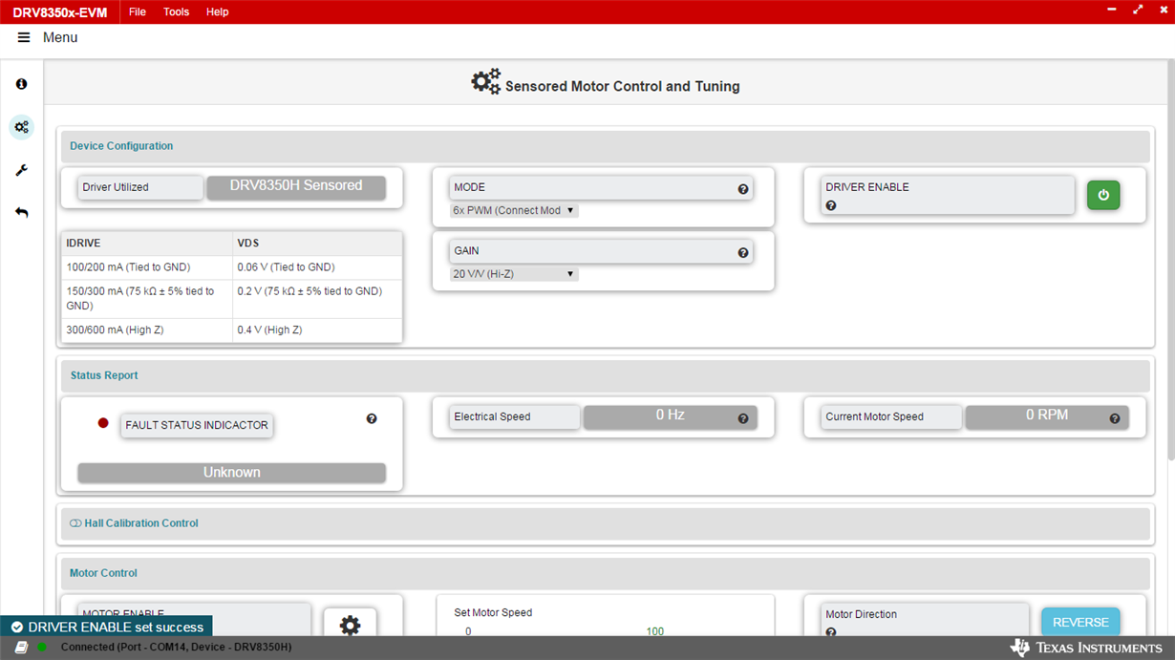Open the GAIN 20 V/V dropdown
This screenshot has width=1175, height=660.
point(514,274)
